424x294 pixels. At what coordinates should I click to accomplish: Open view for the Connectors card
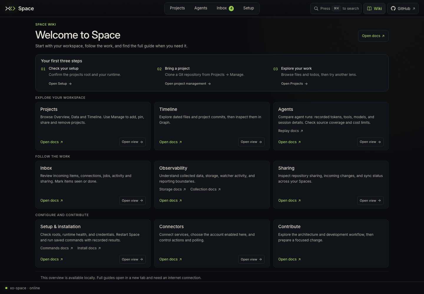[251, 259]
